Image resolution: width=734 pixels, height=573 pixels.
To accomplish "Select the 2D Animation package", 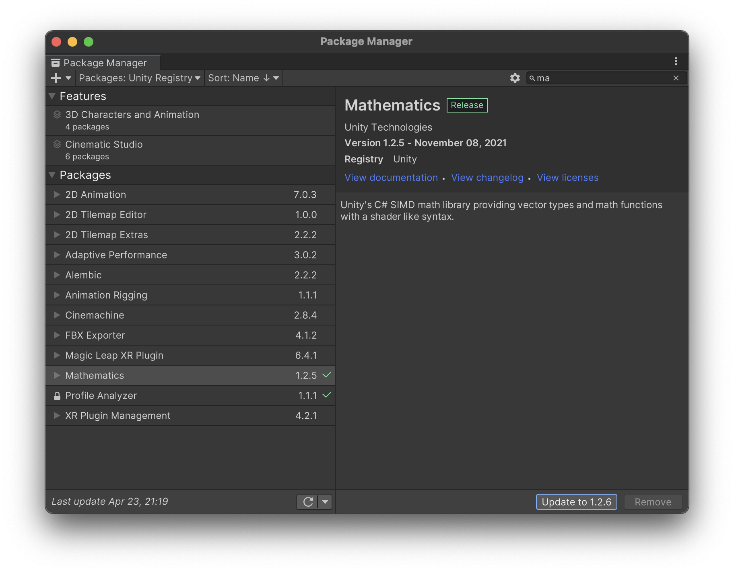I will [190, 194].
